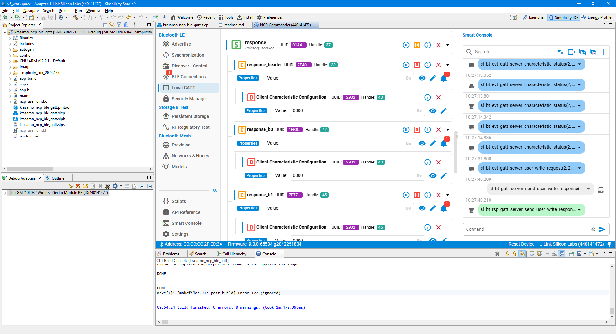The image size is (616, 334).
Task: Expand simplicity_sdk_2024.12.0 folder
Action: pyautogui.click(x=10, y=73)
